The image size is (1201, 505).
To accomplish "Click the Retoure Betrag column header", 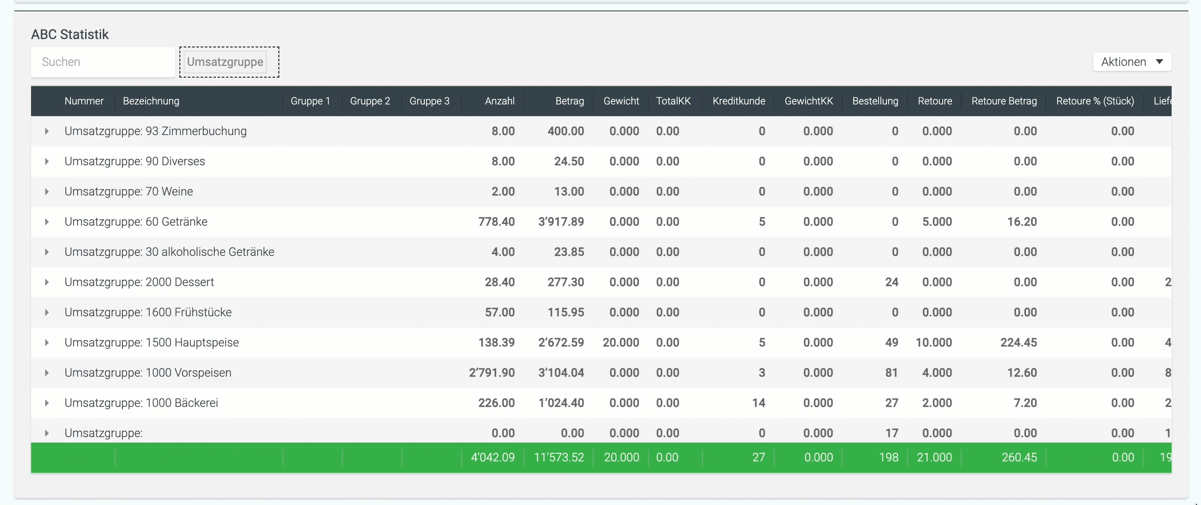I will pyautogui.click(x=1004, y=101).
